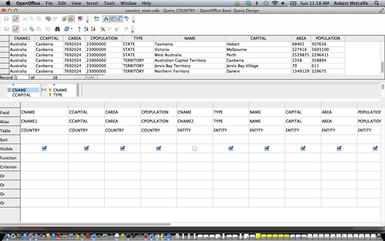Image resolution: width=385 pixels, height=241 pixels.
Task: Select CCAPITAL field in COUNTRY table window
Action: pos(22,95)
